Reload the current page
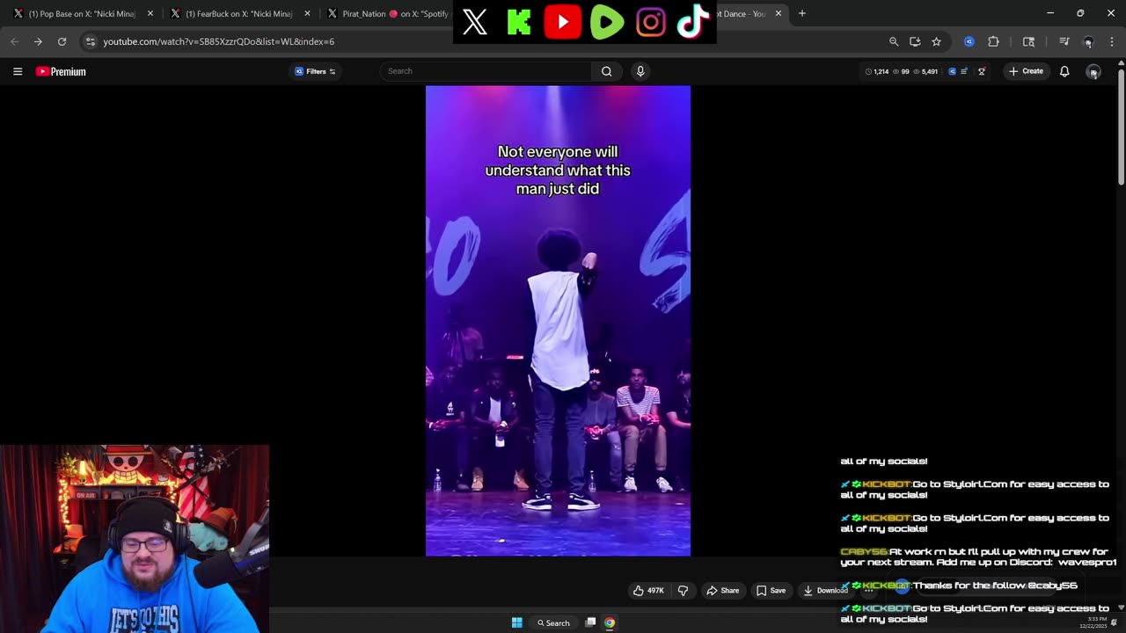This screenshot has height=633, width=1126. pyautogui.click(x=62, y=41)
